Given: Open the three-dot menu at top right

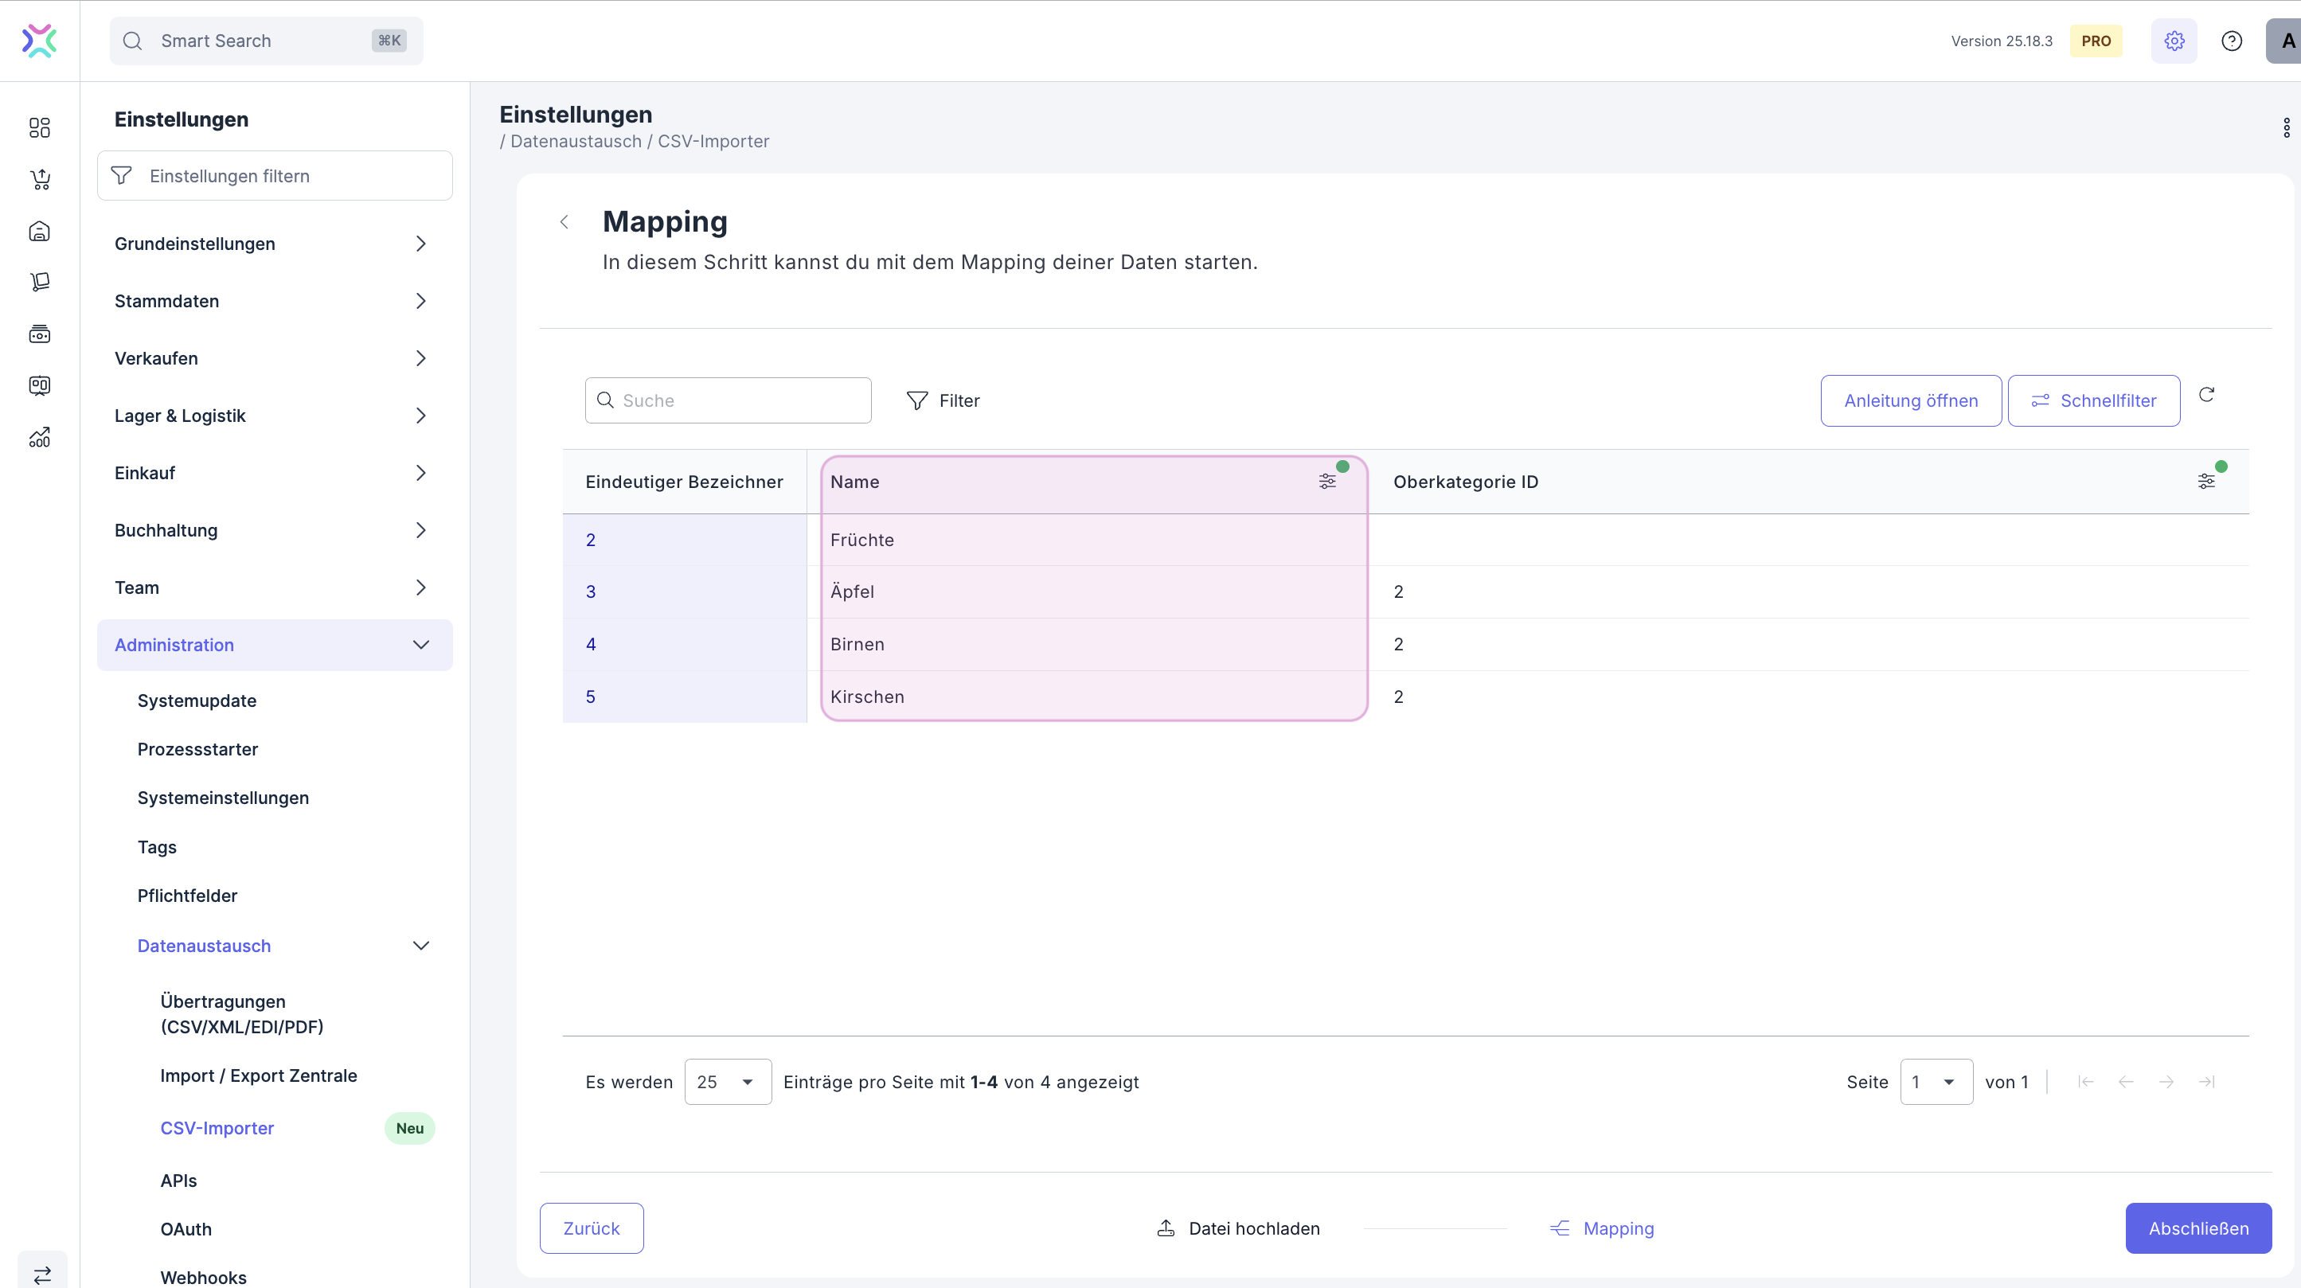Looking at the screenshot, I should tap(2286, 127).
